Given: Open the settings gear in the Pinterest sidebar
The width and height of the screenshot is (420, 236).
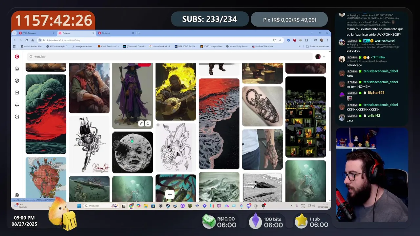Looking at the screenshot, I should [x=17, y=195].
